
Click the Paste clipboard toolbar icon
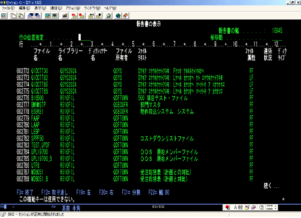(21, 16)
